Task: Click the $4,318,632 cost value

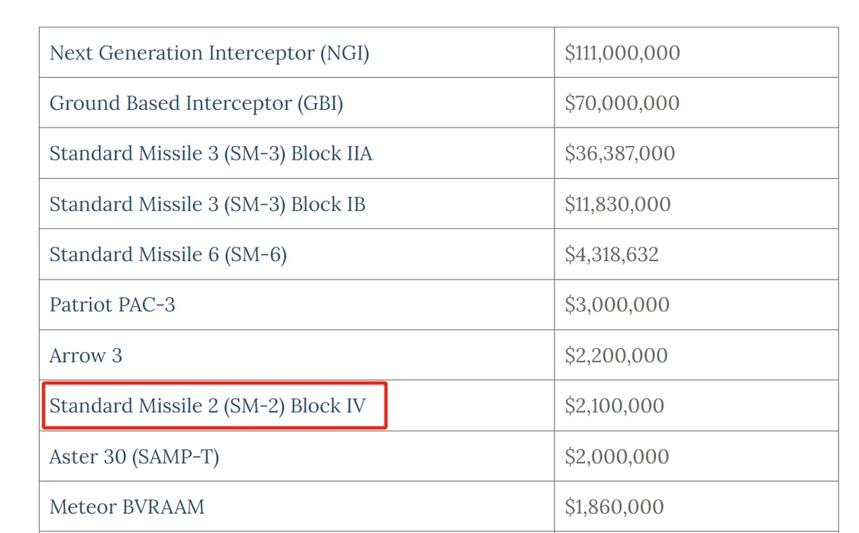Action: click(x=612, y=254)
